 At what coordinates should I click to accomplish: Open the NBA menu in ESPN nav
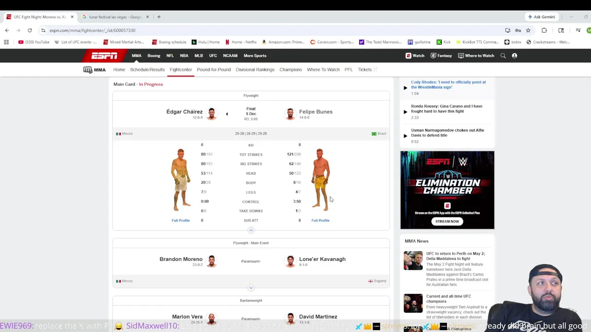pyautogui.click(x=184, y=56)
